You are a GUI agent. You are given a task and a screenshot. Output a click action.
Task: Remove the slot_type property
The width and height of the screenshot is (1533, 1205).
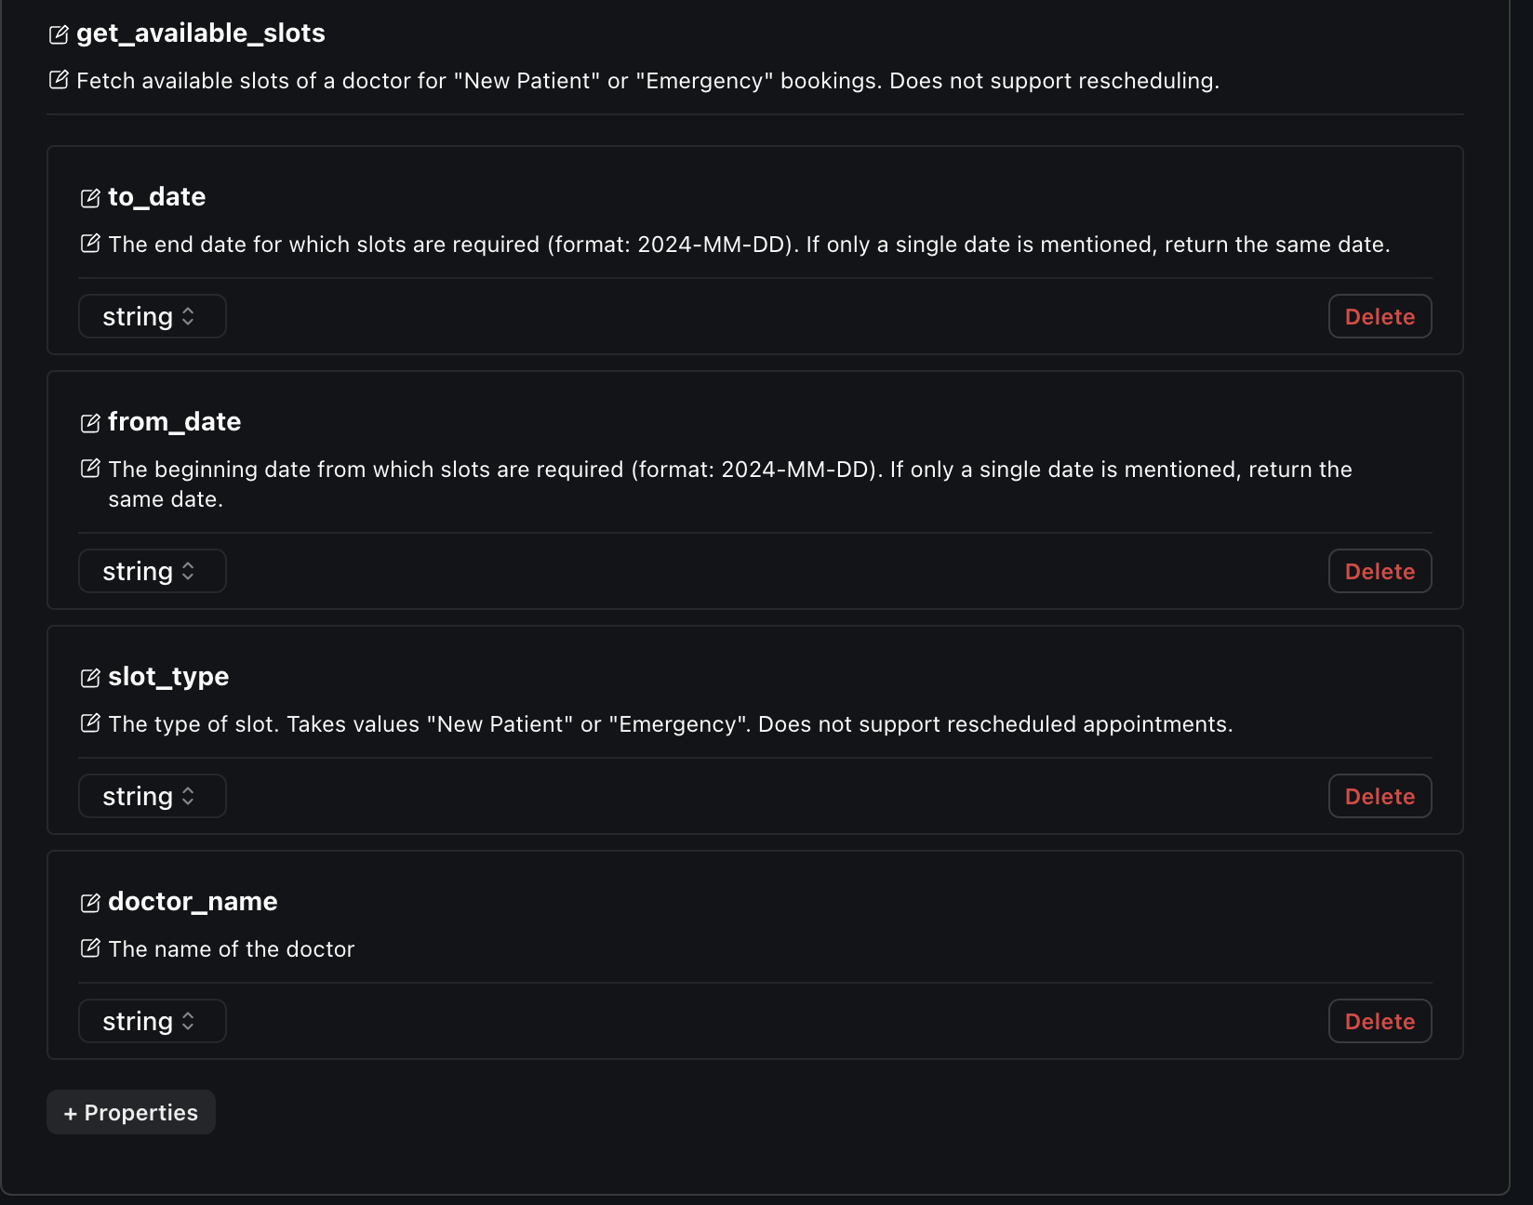[x=1380, y=796]
